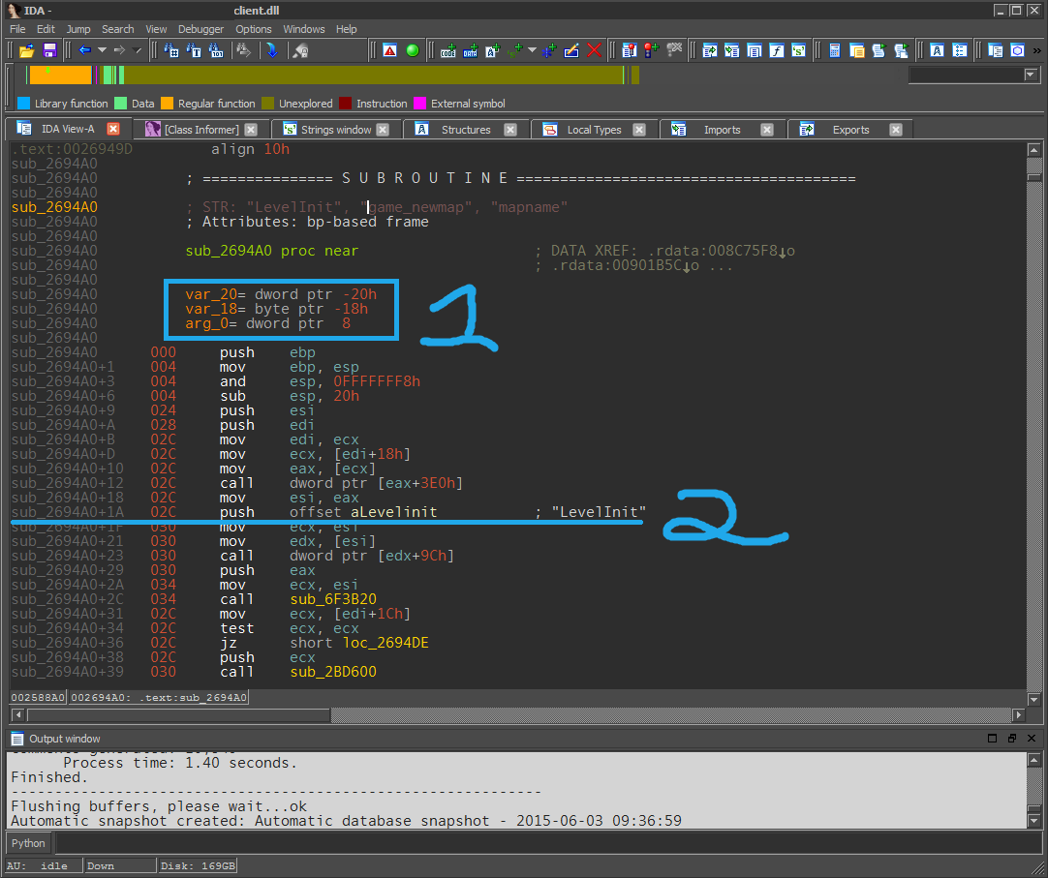Viewport: 1048px width, 878px height.
Task: Open the back-history dropdown arrow
Action: (103, 50)
